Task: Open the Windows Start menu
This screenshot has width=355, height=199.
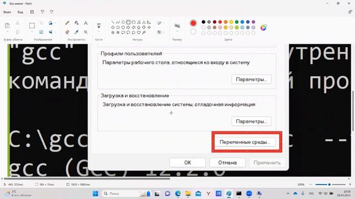Action: click(95, 193)
